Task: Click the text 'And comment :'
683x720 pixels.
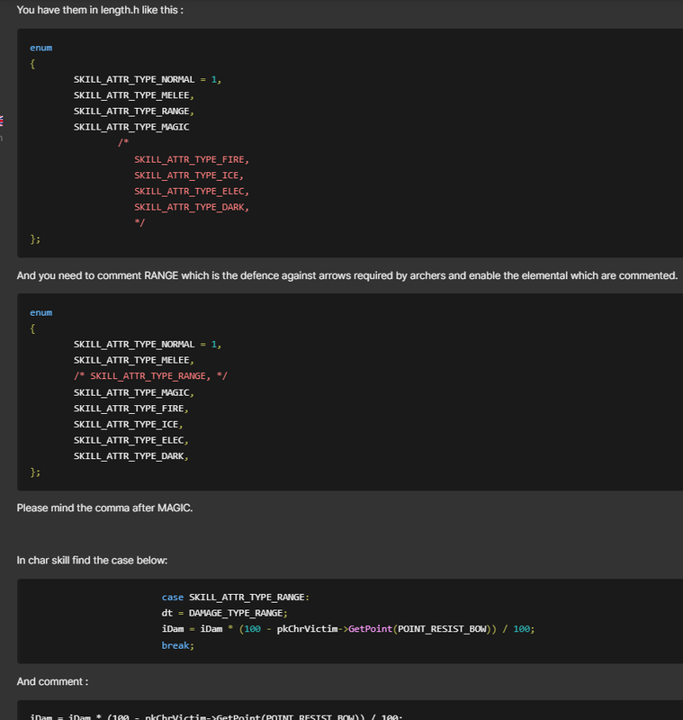Action: click(52, 681)
